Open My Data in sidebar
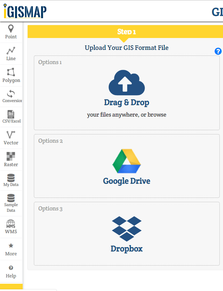Screen dimensions: 223x291 (11, 181)
